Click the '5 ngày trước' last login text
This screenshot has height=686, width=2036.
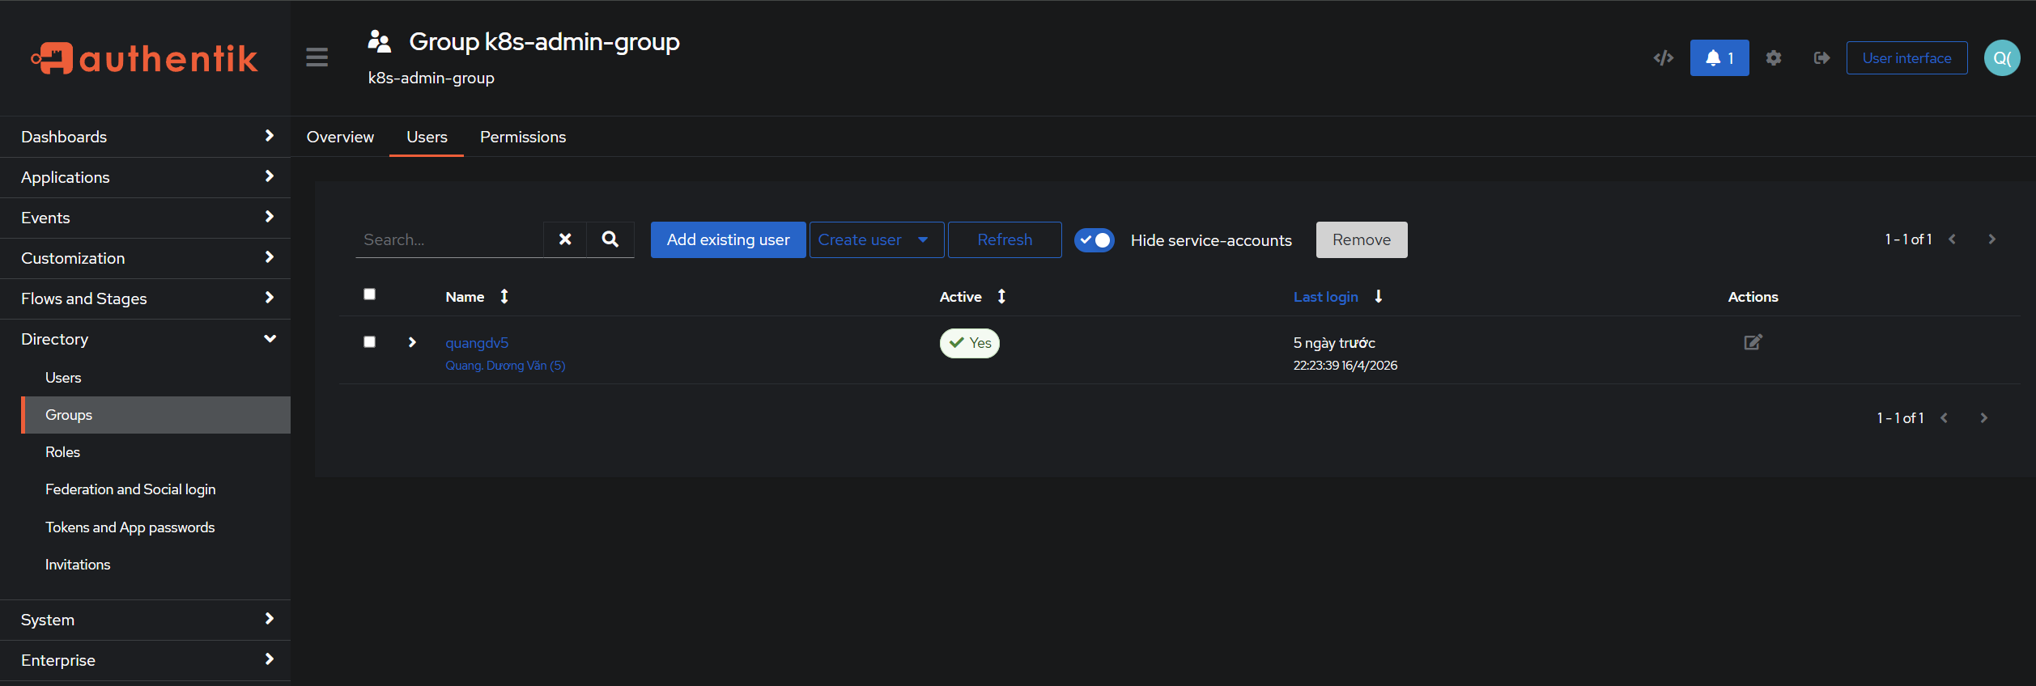coord(1334,343)
